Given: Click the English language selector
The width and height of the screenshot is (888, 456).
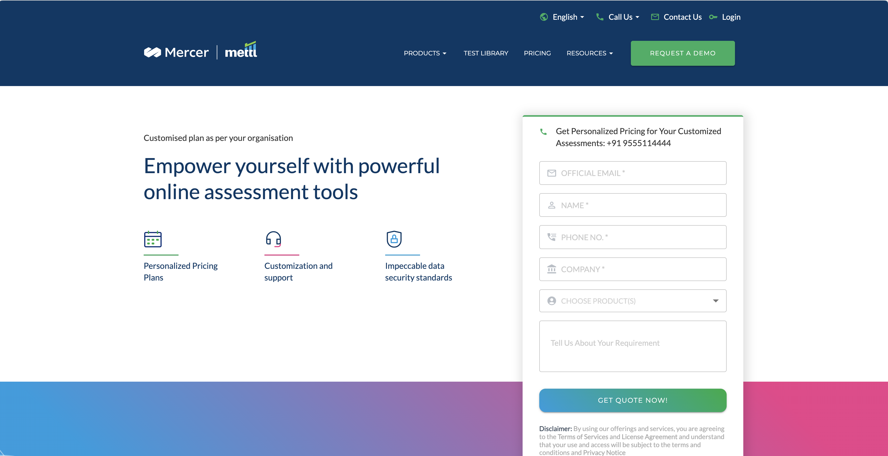Looking at the screenshot, I should (560, 16).
